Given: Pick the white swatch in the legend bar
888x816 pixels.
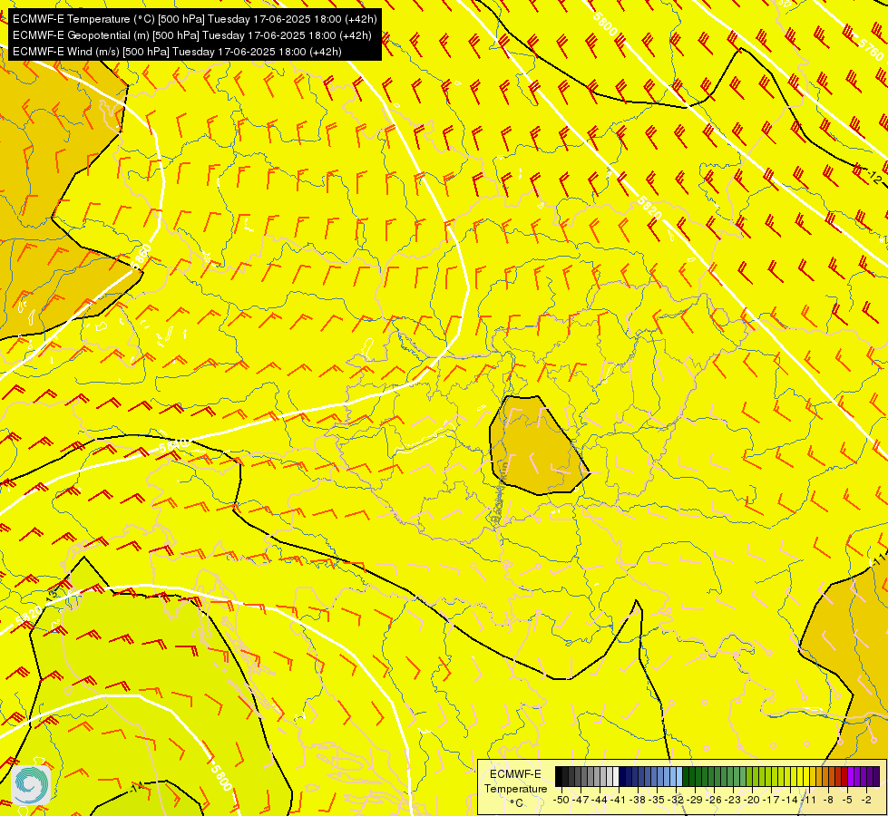Looking at the screenshot, I should click(616, 776).
